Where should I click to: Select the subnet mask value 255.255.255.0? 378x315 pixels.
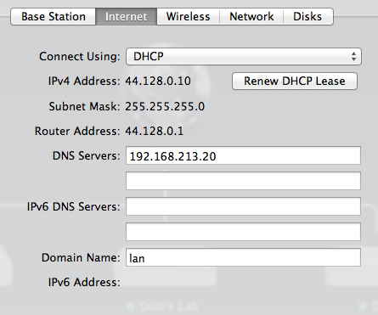[x=165, y=106]
